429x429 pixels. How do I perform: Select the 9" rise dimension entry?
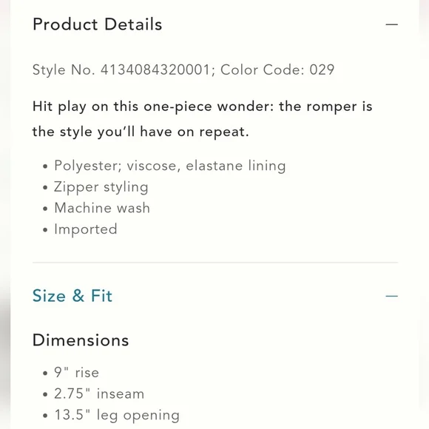[76, 373]
